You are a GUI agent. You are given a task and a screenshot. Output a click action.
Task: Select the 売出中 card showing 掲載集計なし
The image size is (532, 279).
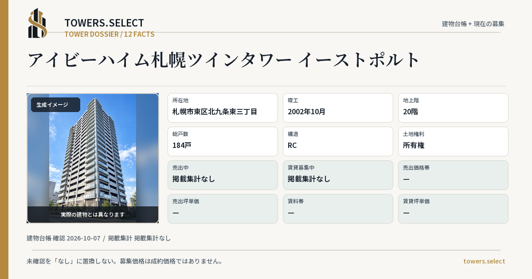[x=223, y=175]
